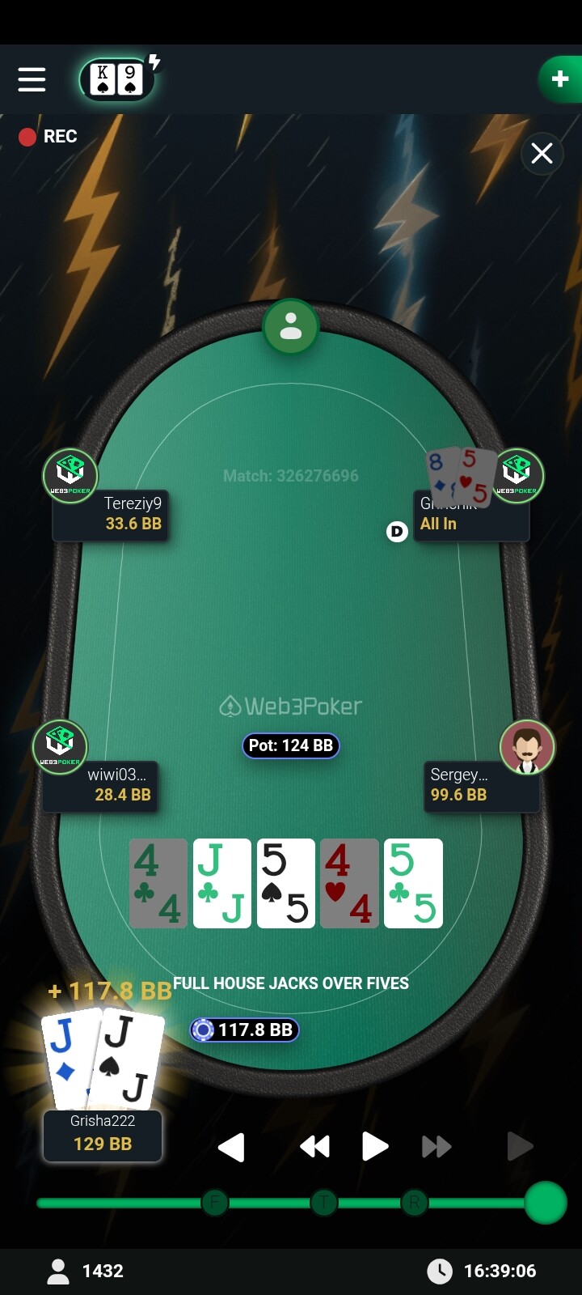Image resolution: width=582 pixels, height=1295 pixels.
Task: Click the dealer button marker
Action: pyautogui.click(x=397, y=531)
